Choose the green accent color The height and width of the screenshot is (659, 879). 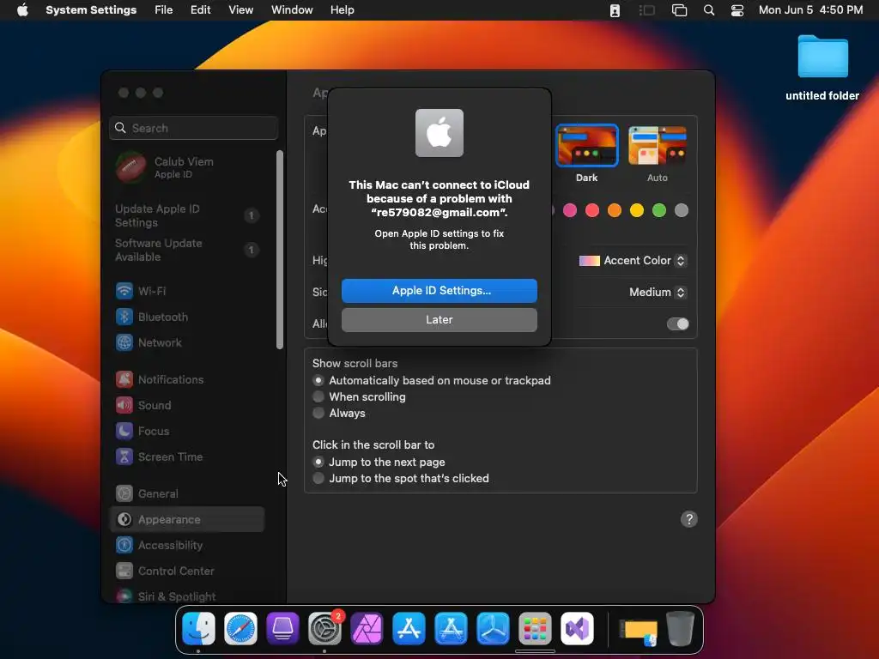tap(659, 210)
